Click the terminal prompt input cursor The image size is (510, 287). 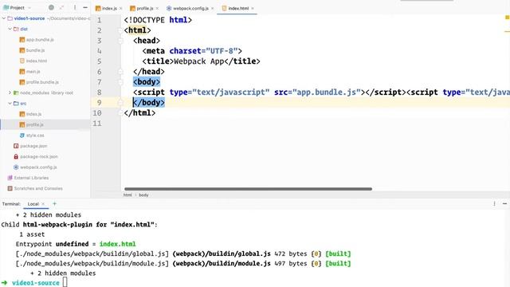coord(65,282)
